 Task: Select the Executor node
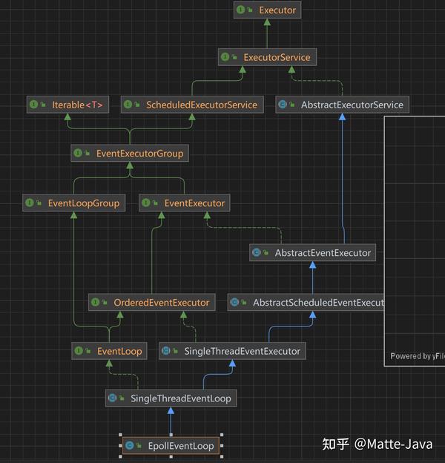click(x=267, y=10)
